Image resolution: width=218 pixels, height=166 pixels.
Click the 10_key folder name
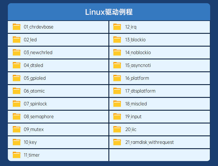tap(30, 142)
